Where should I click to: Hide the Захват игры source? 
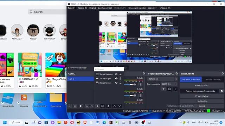tap(116, 78)
